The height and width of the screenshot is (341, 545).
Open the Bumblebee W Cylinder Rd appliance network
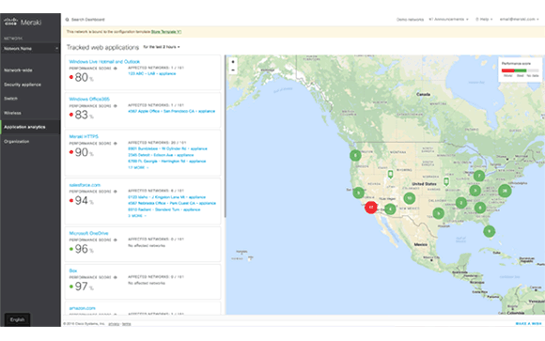167,148
